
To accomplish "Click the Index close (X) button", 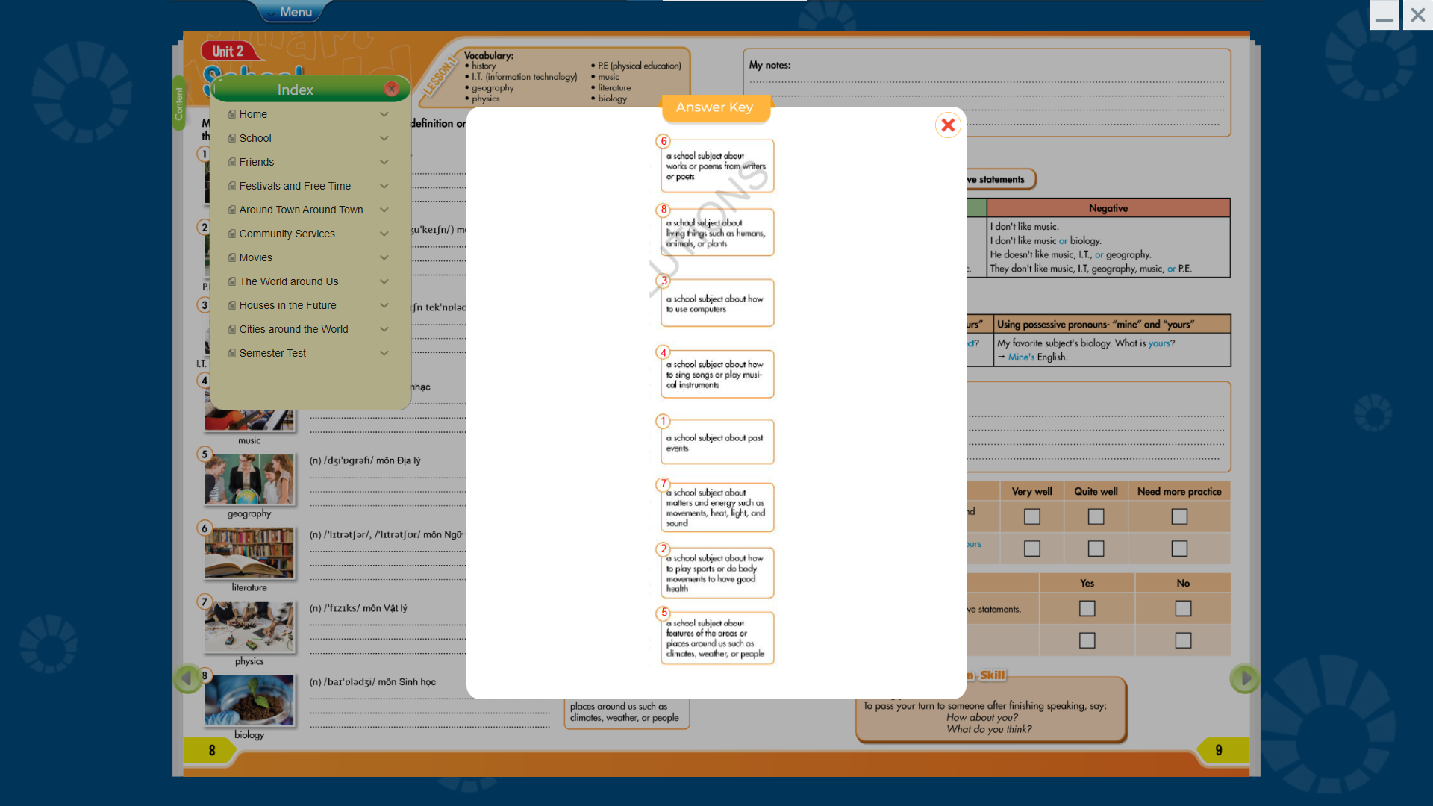I will click(391, 90).
